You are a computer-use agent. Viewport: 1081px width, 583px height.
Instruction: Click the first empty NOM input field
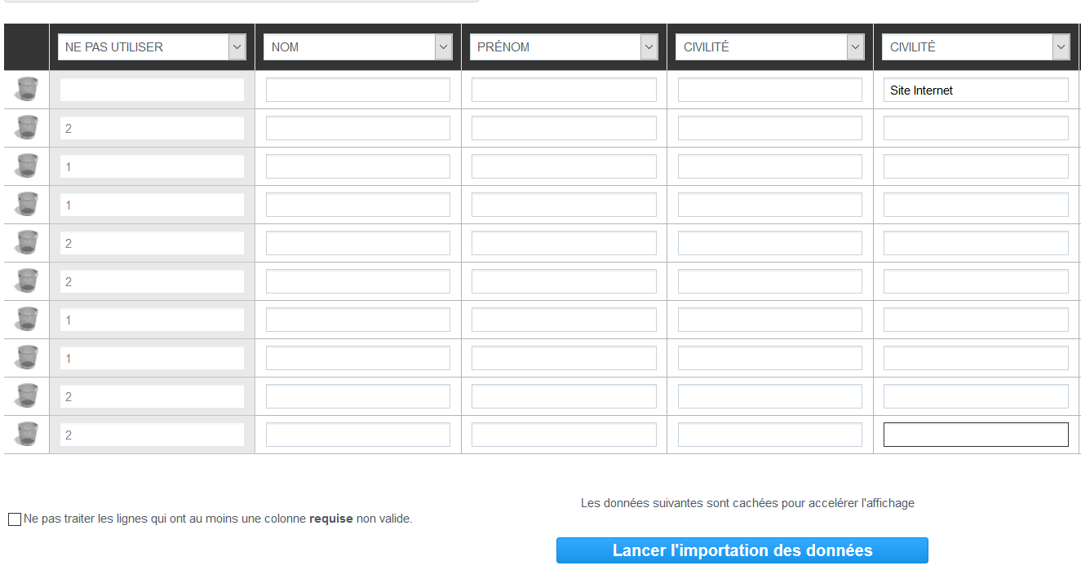point(357,89)
